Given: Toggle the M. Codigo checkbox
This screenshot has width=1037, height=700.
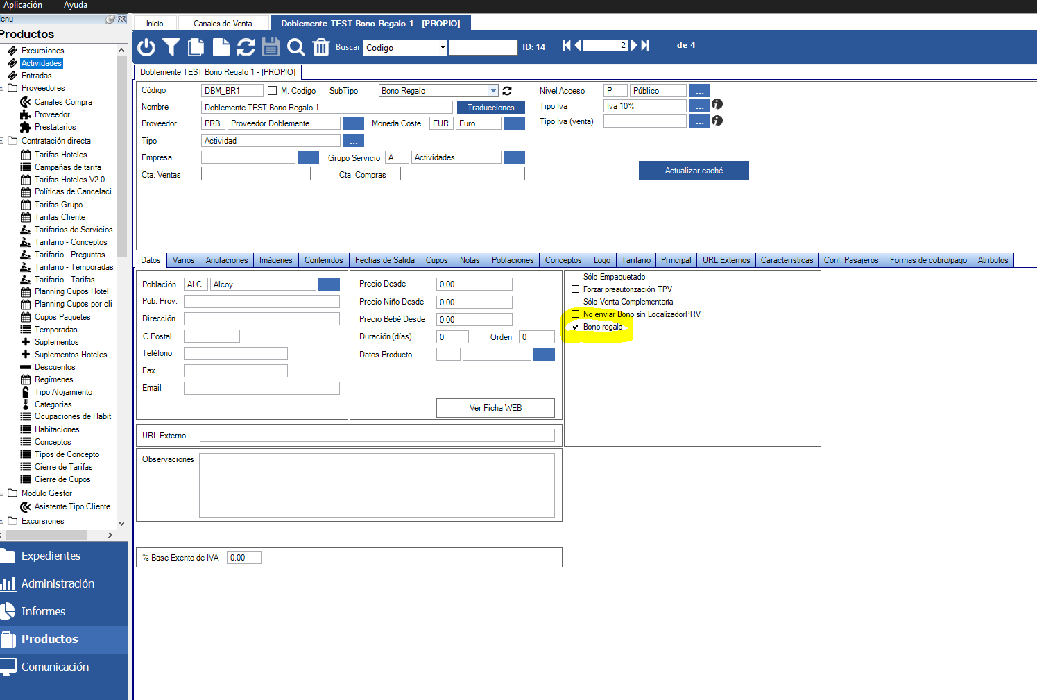Looking at the screenshot, I should (x=272, y=91).
